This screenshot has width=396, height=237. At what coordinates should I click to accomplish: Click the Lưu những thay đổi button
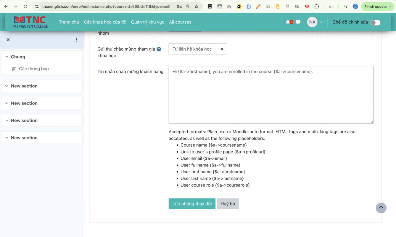click(192, 204)
